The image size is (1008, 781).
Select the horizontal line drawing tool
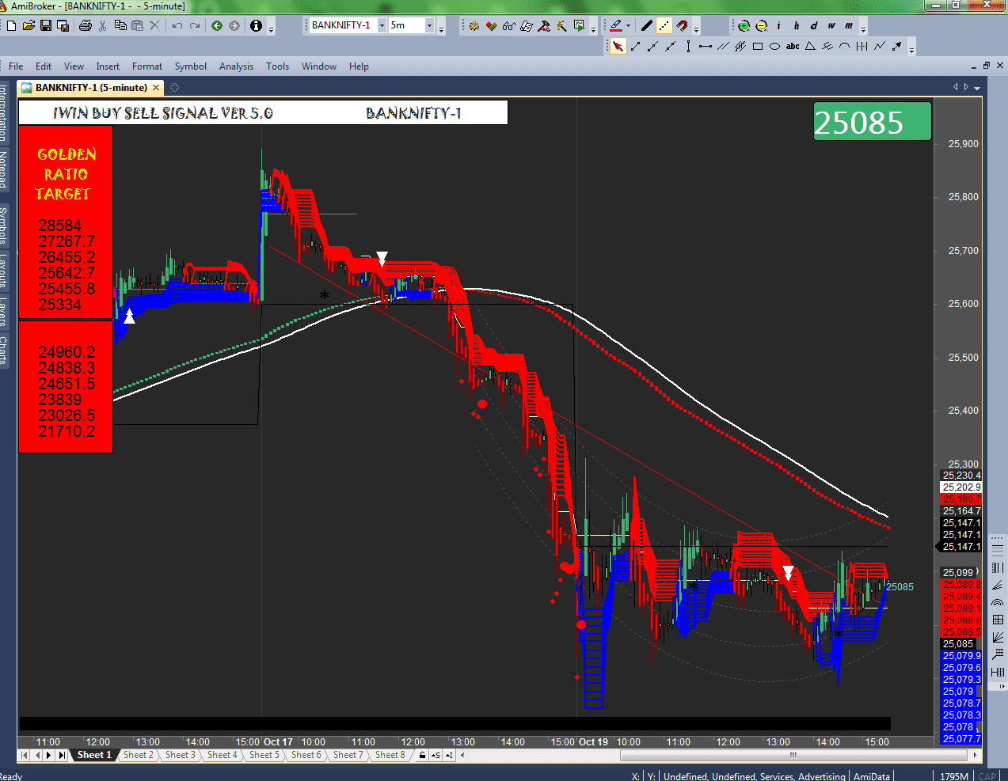[x=705, y=46]
